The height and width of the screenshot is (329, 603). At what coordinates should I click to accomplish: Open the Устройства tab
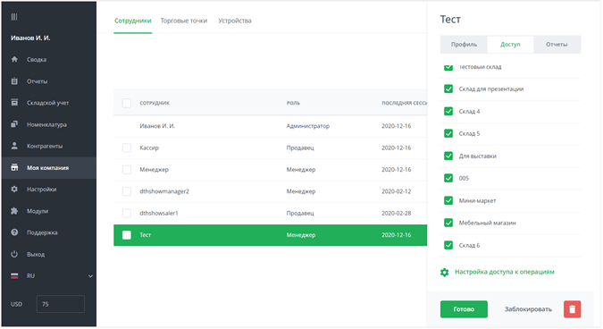coord(235,21)
